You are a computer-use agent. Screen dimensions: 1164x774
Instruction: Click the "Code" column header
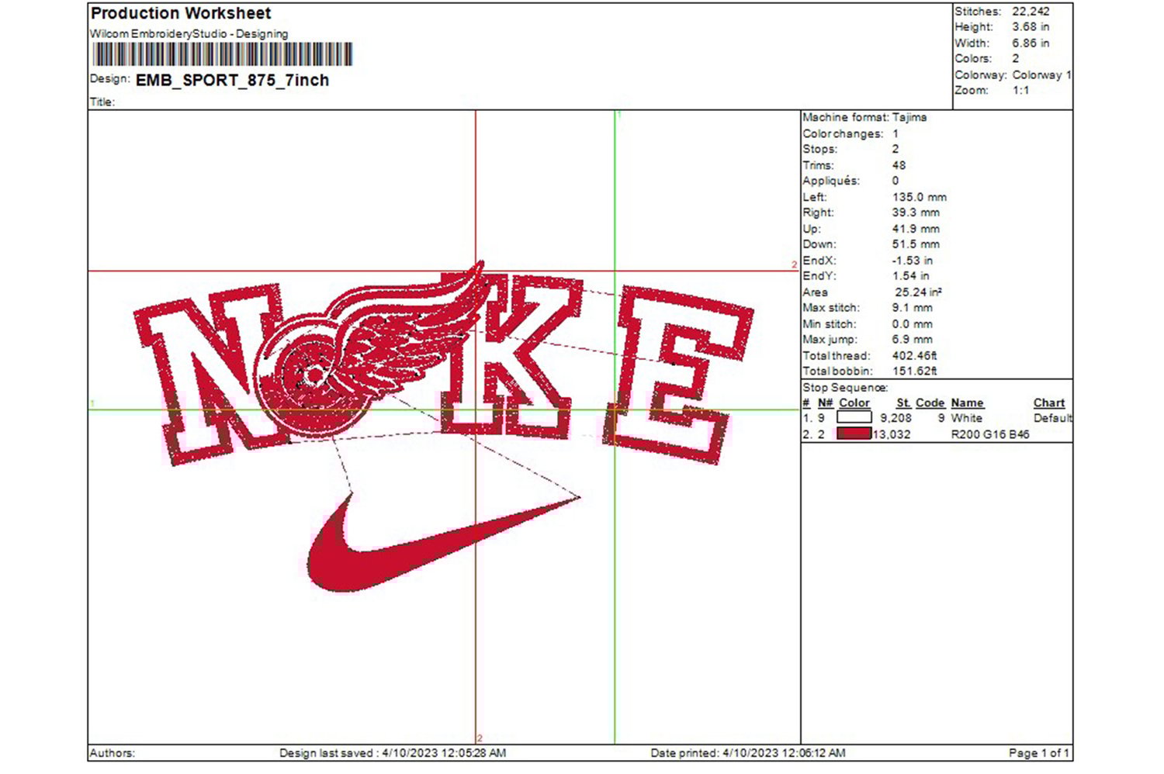930,403
